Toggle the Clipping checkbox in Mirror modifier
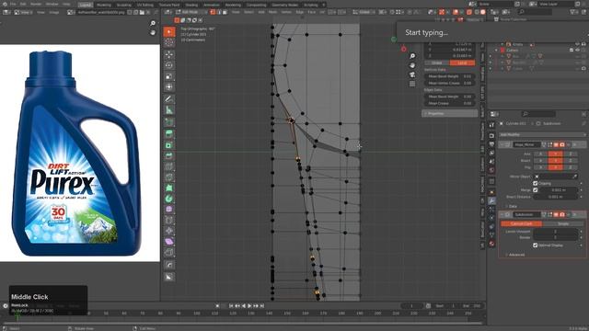Image resolution: width=589 pixels, height=331 pixels. pyautogui.click(x=536, y=183)
